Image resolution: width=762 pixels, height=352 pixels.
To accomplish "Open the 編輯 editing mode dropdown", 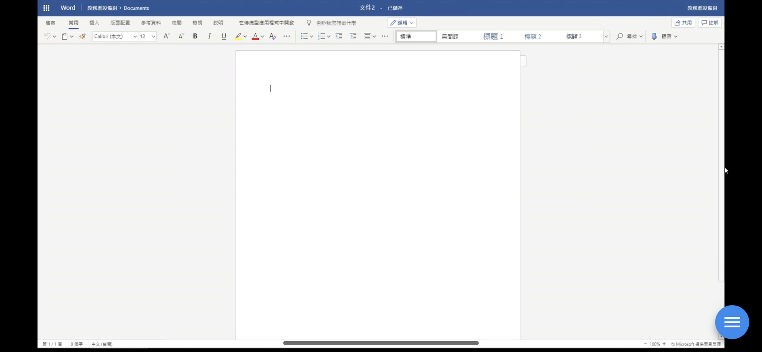I will [402, 23].
